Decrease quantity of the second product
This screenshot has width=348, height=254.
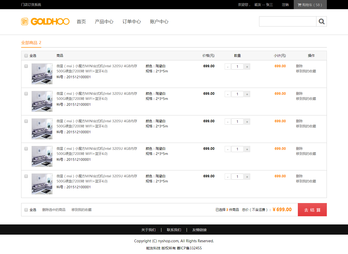[228, 94]
